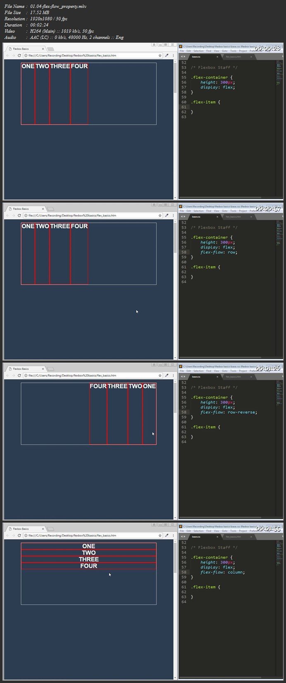The image size is (286, 683).
Task: Open Chrome menu dots in 00:00:57 frame
Action: tap(173, 215)
